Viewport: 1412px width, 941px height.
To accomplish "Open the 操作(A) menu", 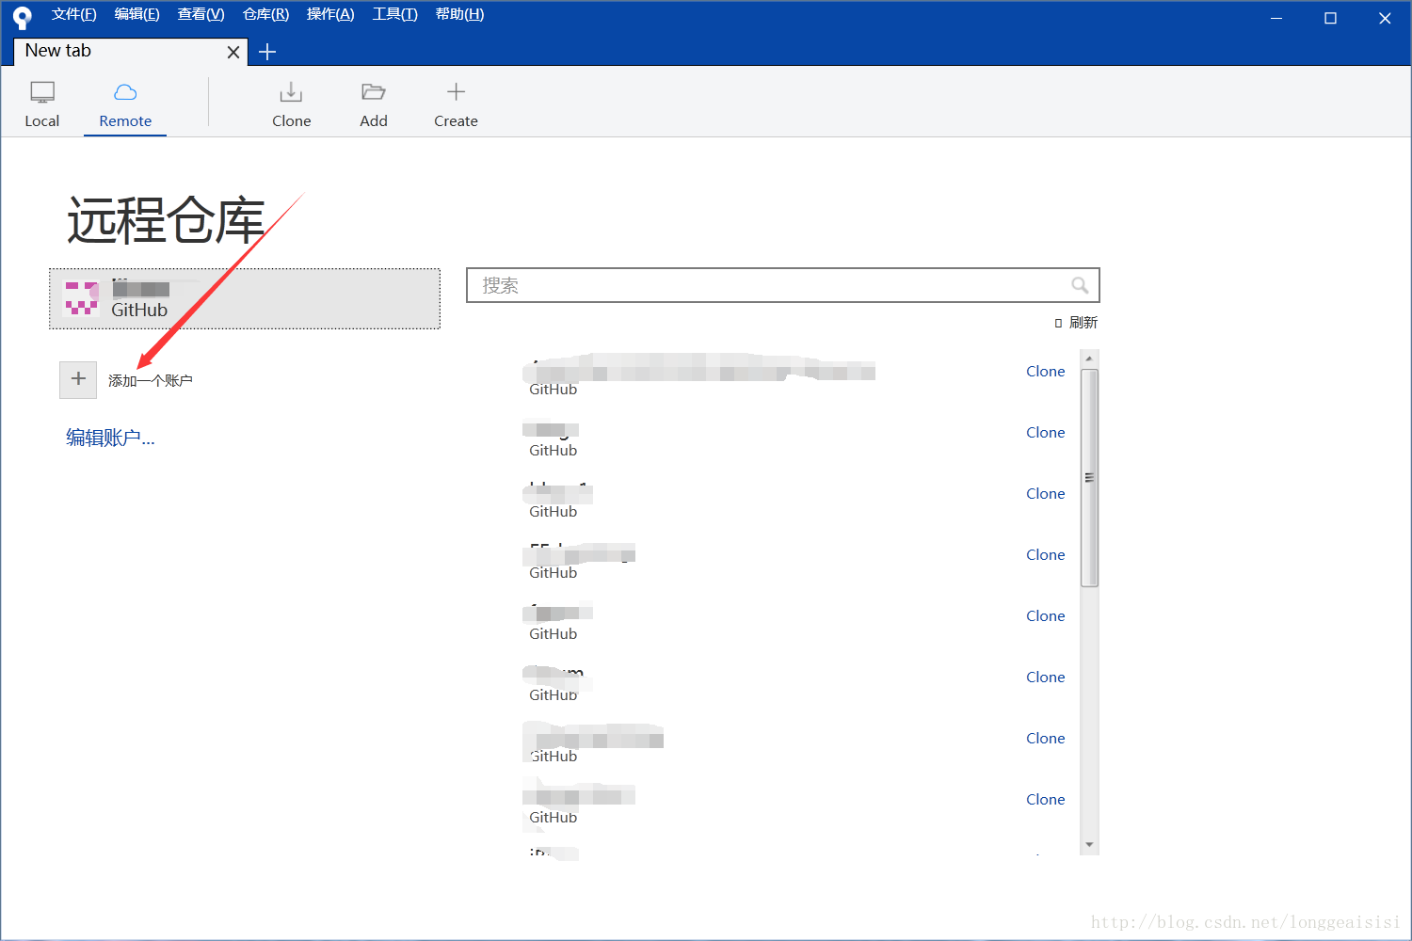I will click(x=330, y=14).
